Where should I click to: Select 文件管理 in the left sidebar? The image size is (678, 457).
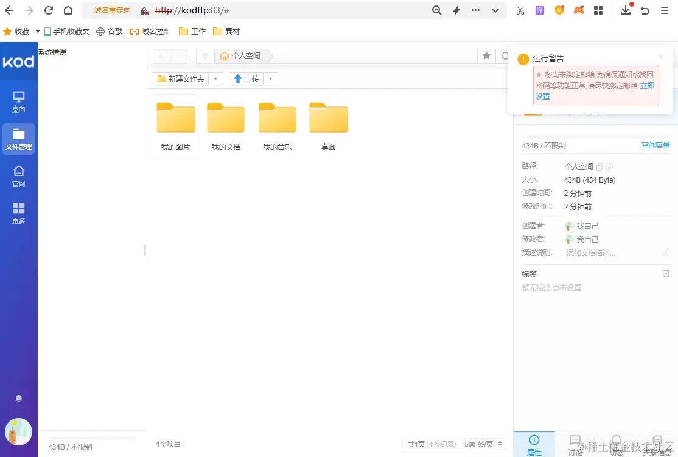[19, 139]
